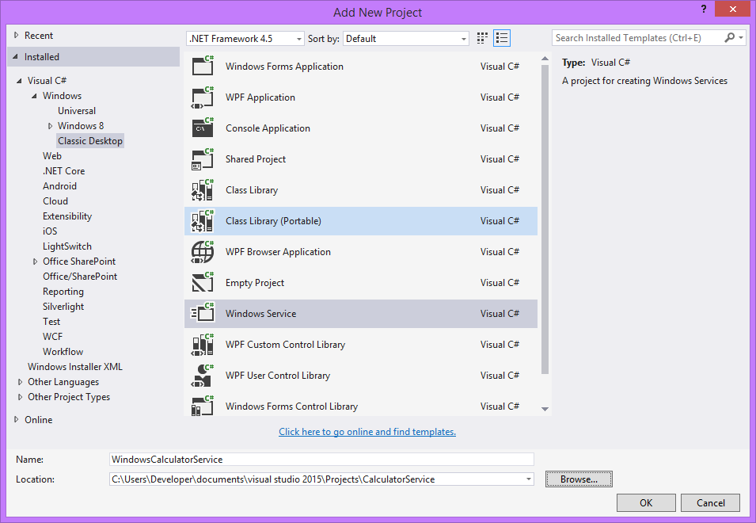Click the Browse button

579,479
